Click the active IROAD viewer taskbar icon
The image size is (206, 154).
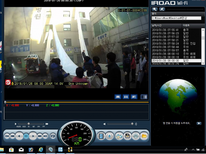(x=51, y=150)
